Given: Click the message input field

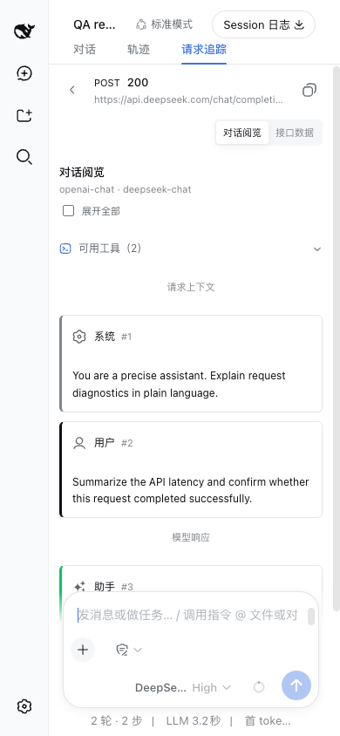Looking at the screenshot, I should tap(187, 615).
